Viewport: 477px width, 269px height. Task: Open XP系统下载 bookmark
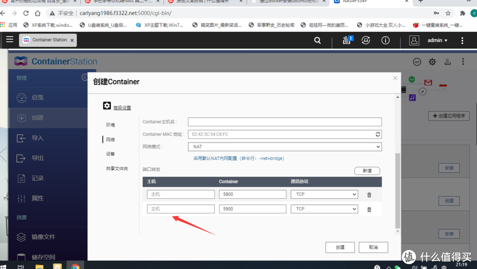click(x=48, y=25)
